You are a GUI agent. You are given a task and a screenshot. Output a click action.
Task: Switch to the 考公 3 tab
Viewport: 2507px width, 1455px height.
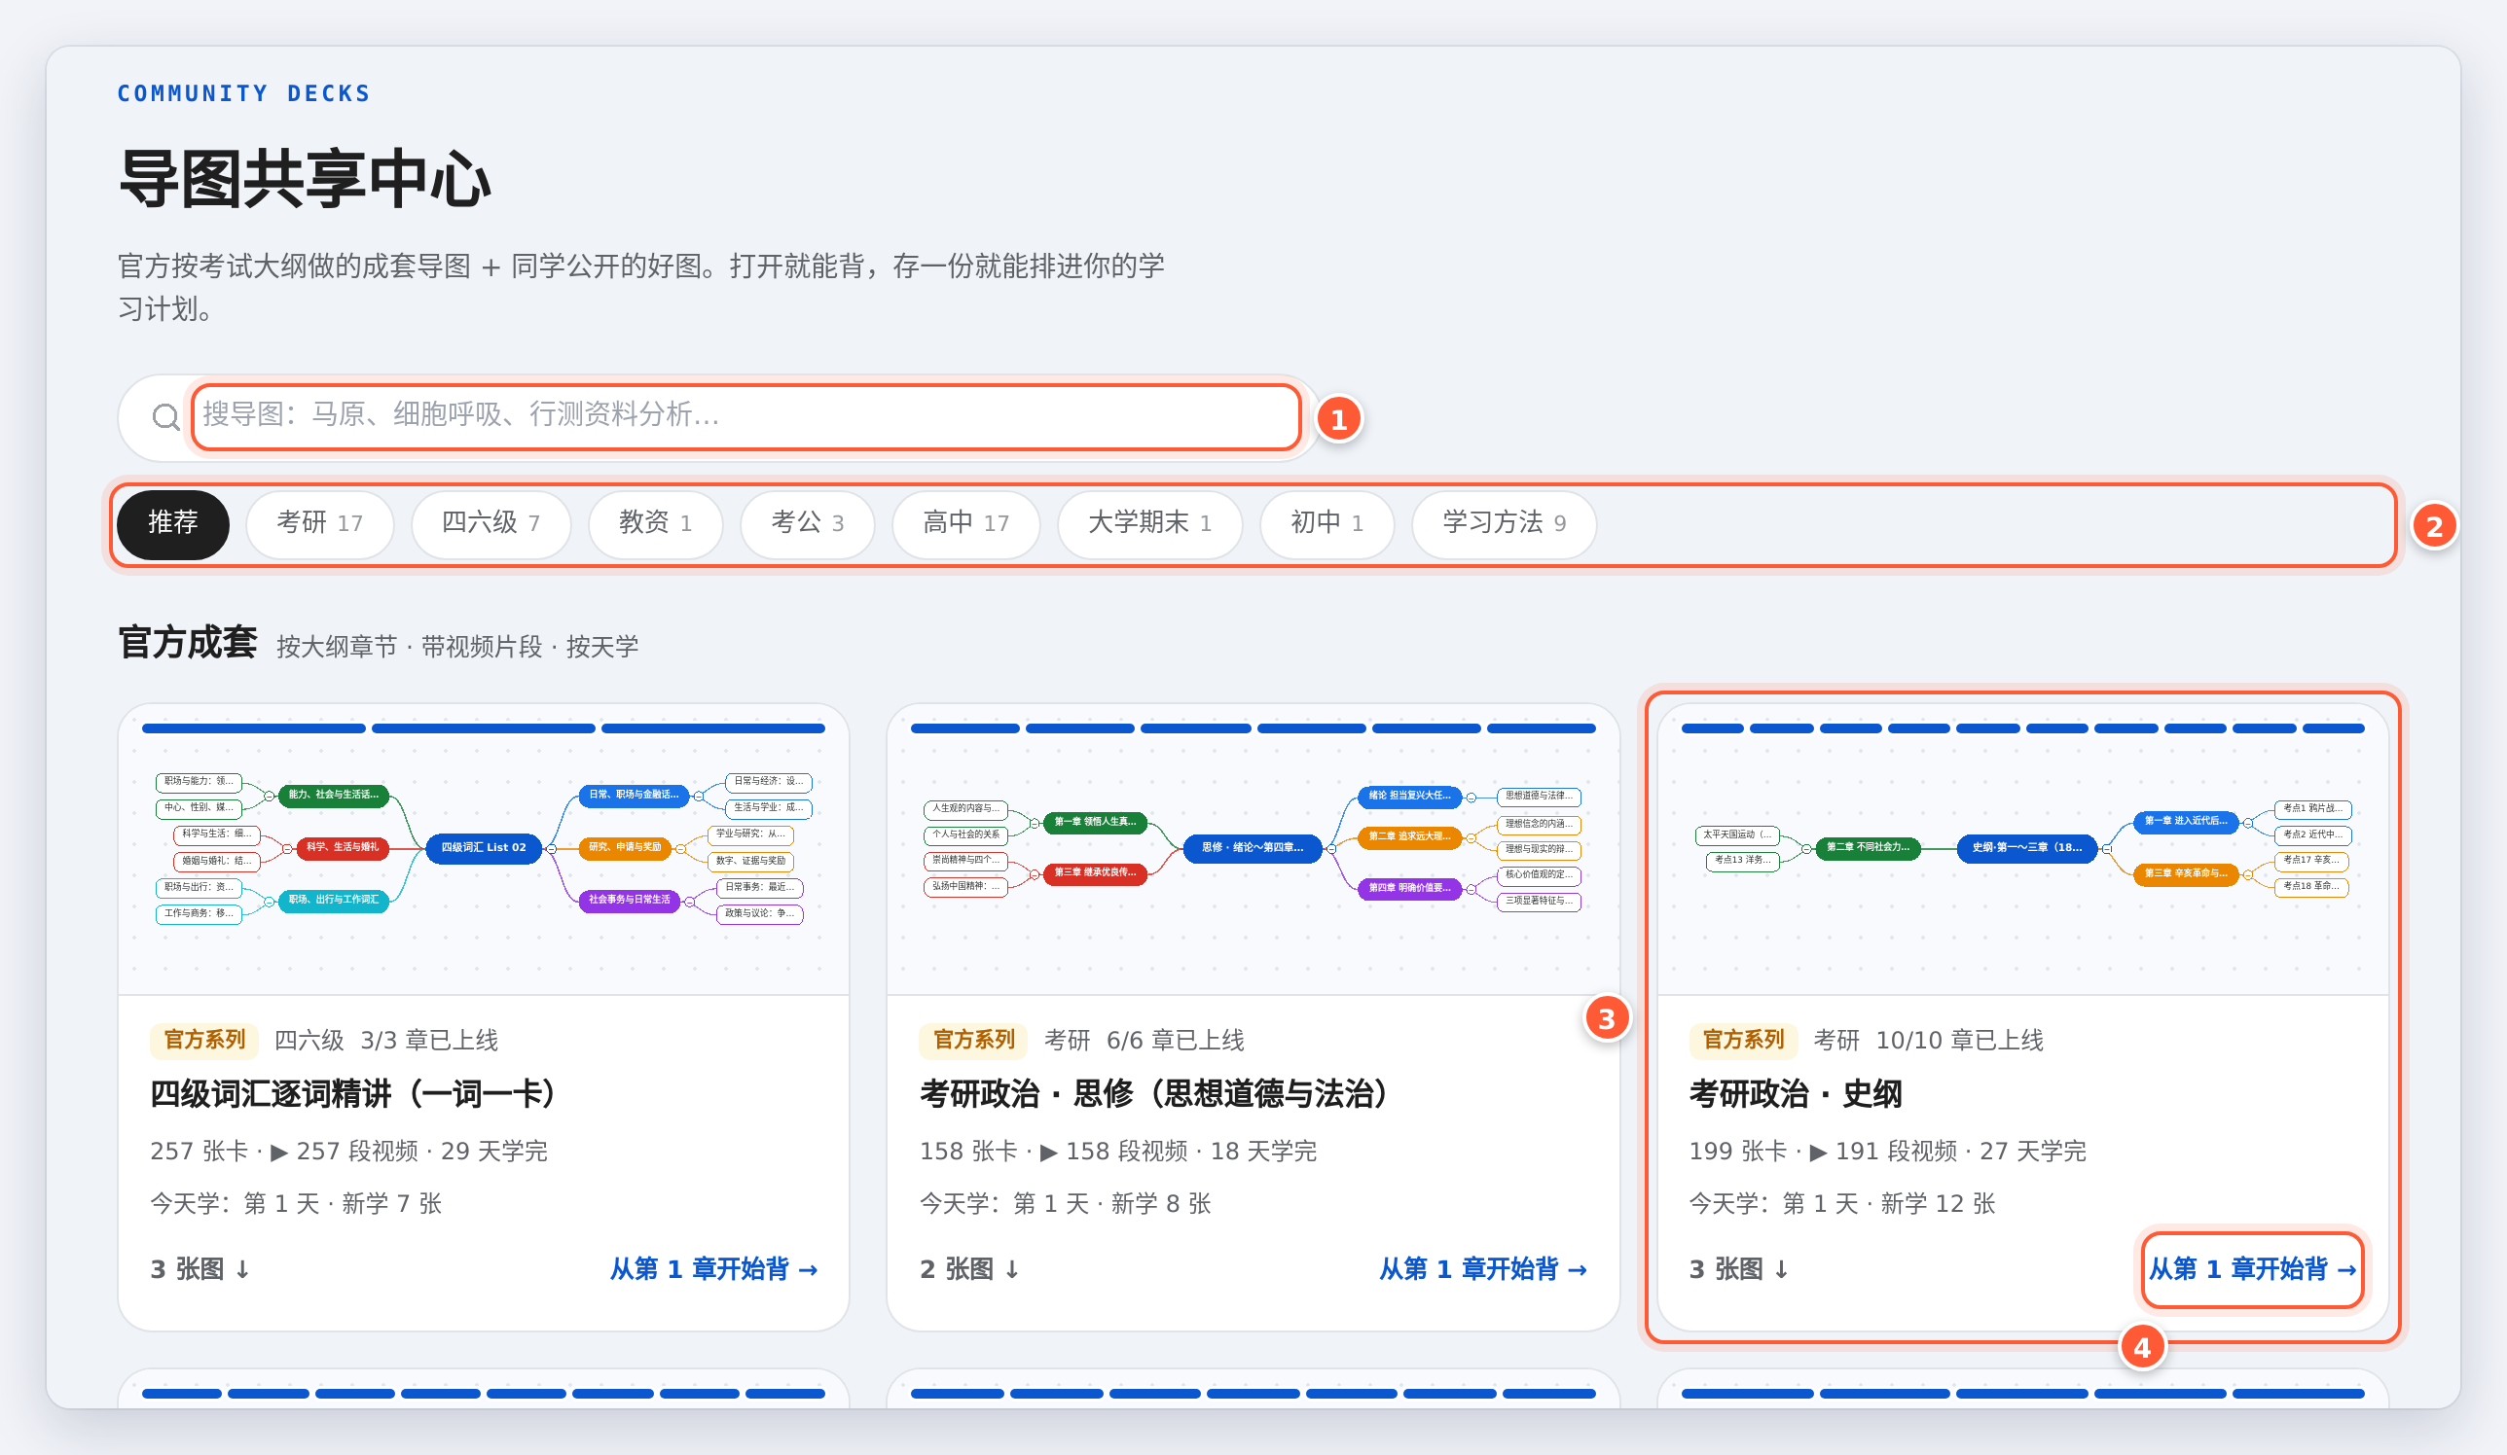(x=807, y=523)
